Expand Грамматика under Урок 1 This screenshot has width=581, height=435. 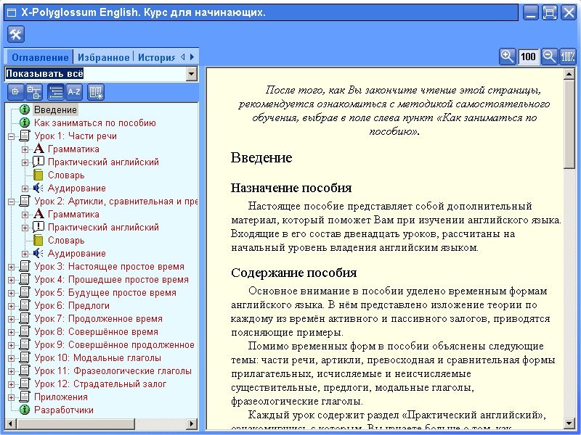(x=25, y=149)
